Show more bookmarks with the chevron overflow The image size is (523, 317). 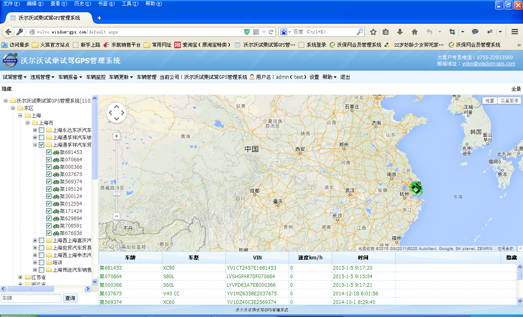[x=519, y=45]
